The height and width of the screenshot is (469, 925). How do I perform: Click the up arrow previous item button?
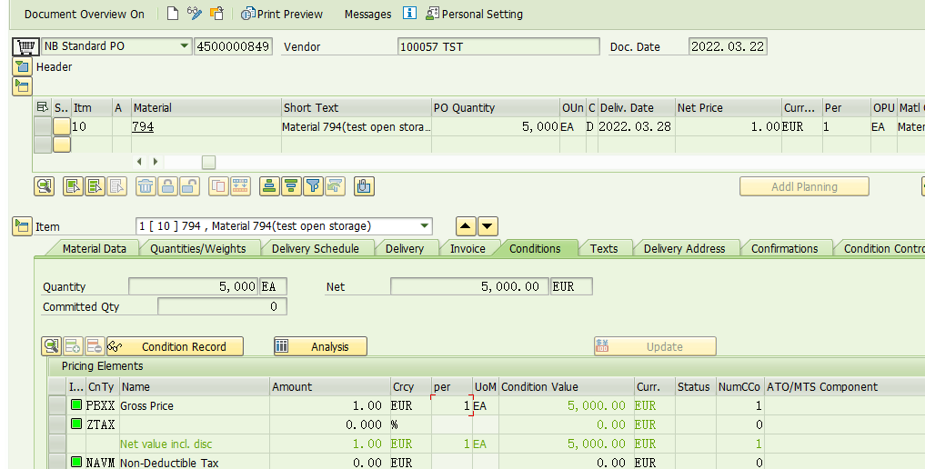466,226
